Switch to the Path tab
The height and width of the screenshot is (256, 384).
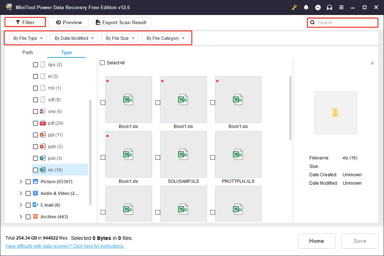27,52
